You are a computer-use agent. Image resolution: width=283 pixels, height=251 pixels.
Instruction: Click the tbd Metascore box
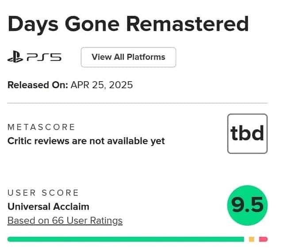pos(247,133)
